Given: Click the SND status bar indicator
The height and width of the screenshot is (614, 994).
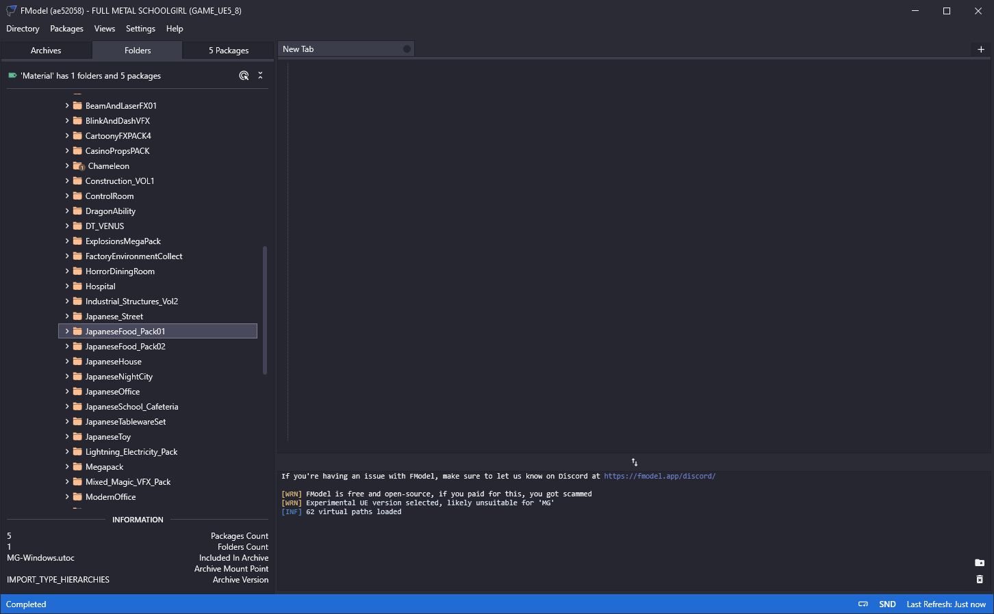Looking at the screenshot, I should click(x=887, y=604).
